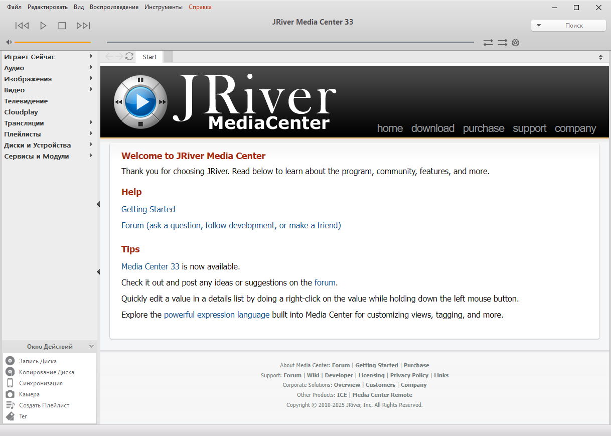Reload the Start page with refresh icon

[x=129, y=57]
